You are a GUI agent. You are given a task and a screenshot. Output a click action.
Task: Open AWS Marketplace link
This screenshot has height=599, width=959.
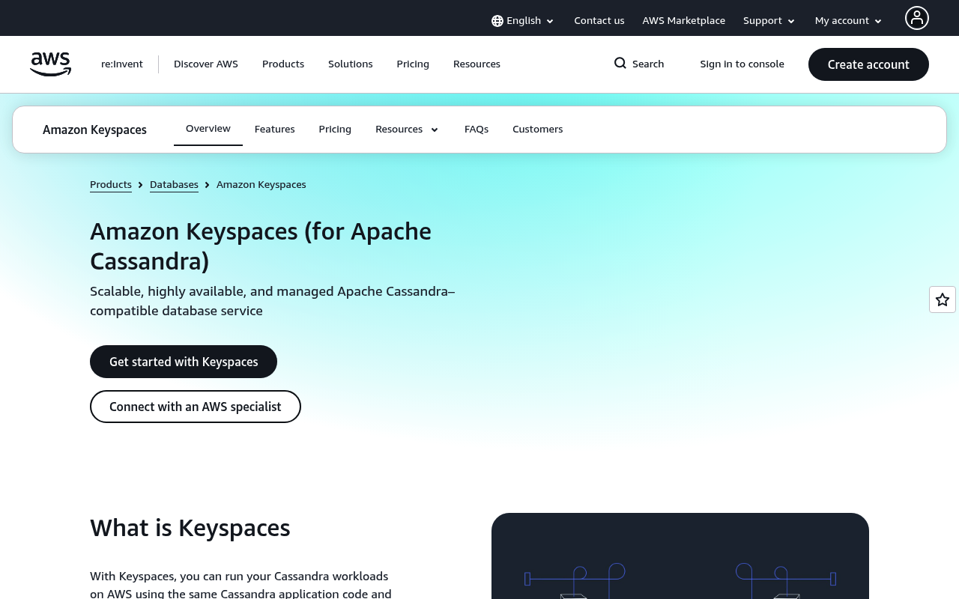[683, 21]
